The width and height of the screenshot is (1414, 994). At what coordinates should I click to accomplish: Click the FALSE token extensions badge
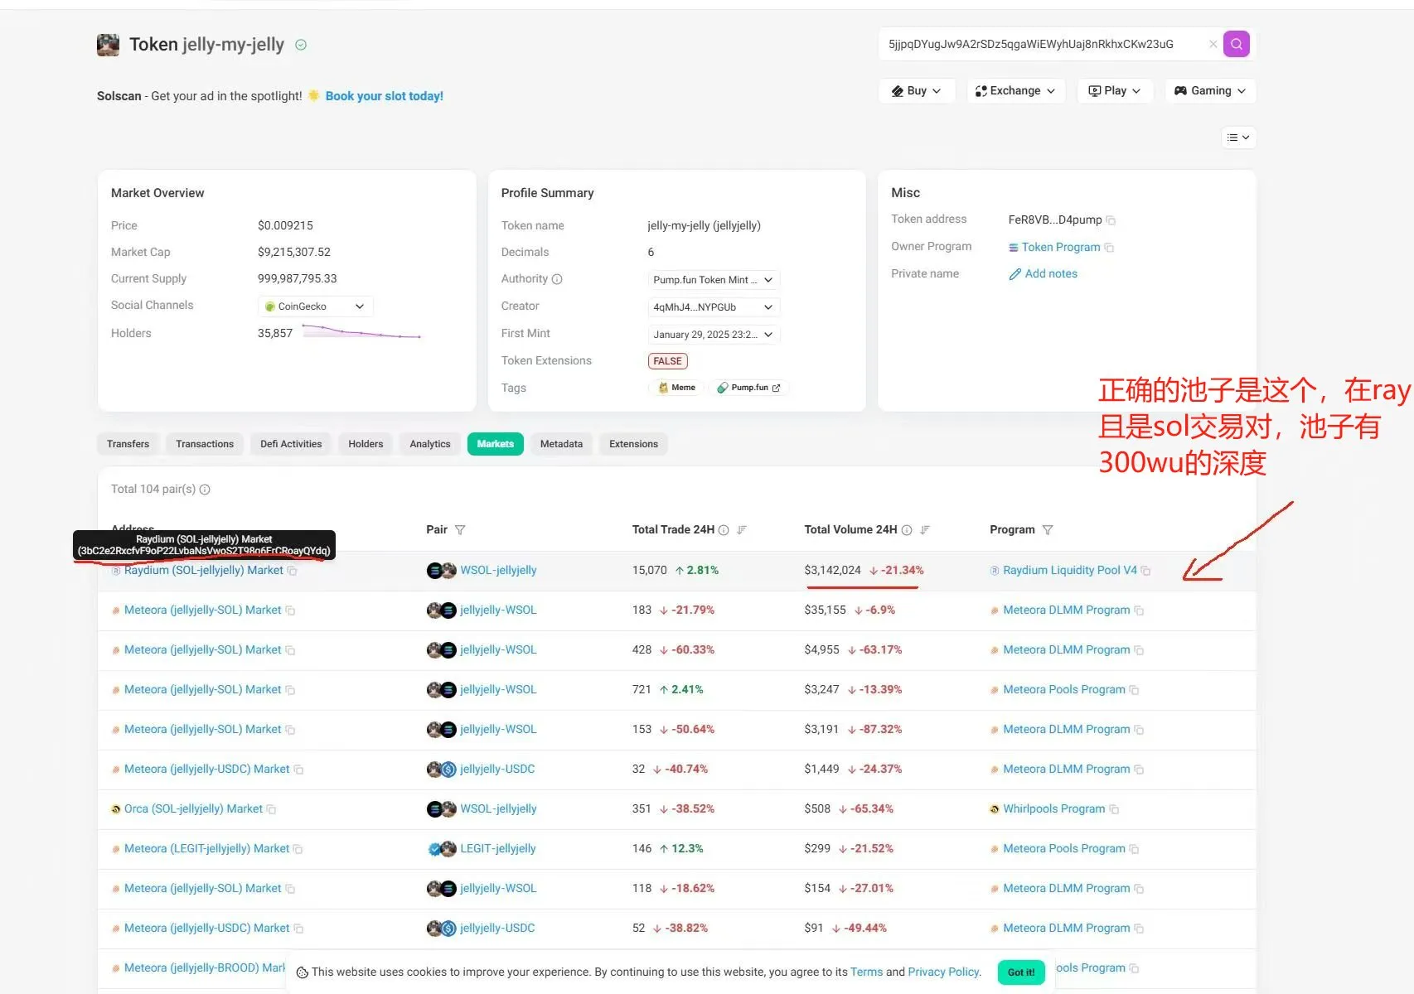(x=667, y=361)
